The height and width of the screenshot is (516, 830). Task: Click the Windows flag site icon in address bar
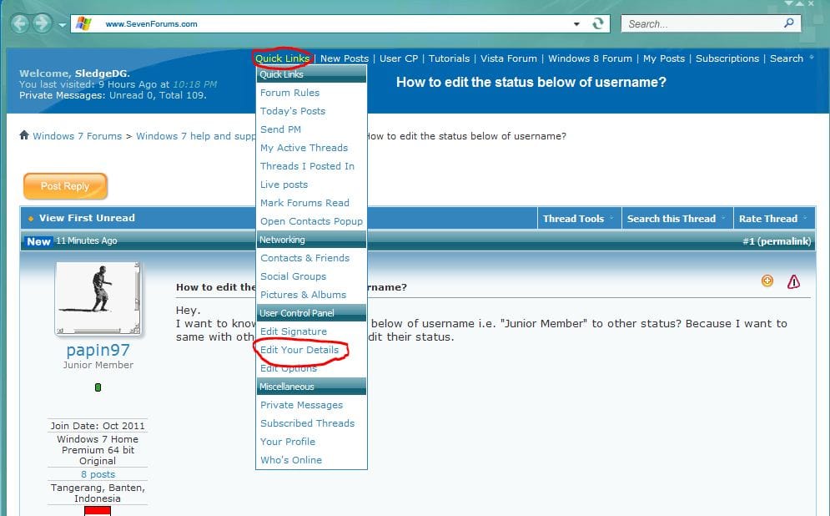[x=83, y=23]
